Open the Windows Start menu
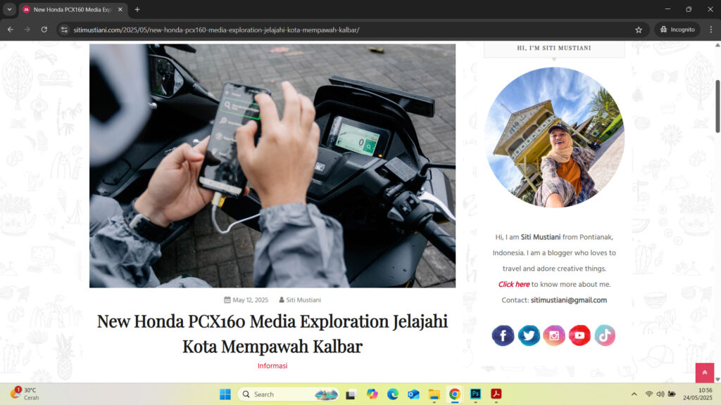This screenshot has height=405, width=721. click(x=225, y=394)
